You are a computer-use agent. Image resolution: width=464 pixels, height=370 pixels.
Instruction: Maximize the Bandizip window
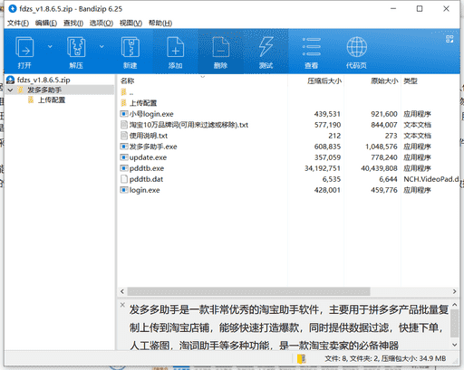pos(420,9)
